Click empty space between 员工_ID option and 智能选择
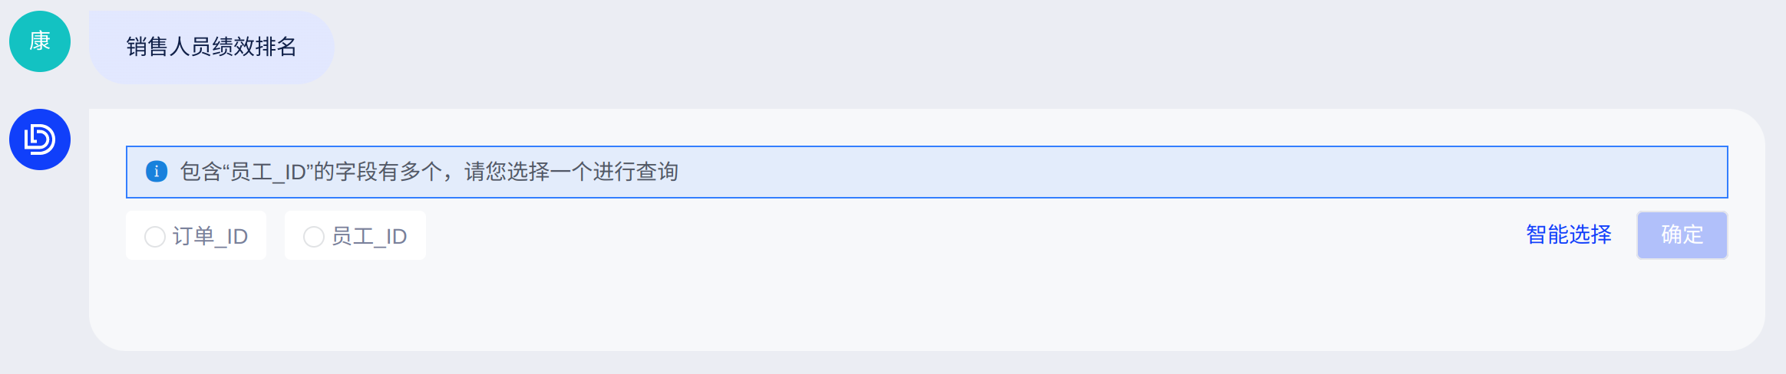This screenshot has height=374, width=1786. pos(959,235)
